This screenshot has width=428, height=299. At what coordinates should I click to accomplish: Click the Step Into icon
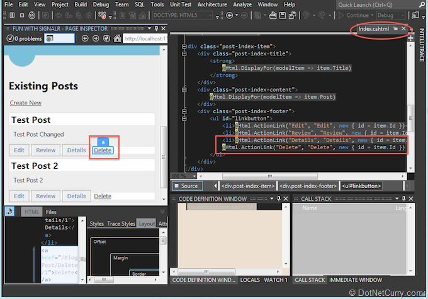[x=69, y=16]
